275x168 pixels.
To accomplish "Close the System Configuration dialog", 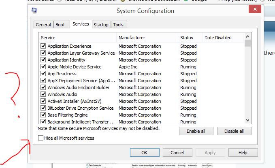I will tap(255, 9).
